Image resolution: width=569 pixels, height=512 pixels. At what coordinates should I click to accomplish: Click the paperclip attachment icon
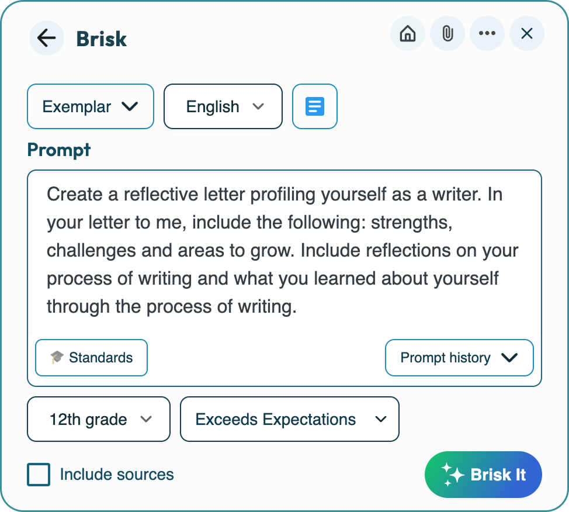447,33
